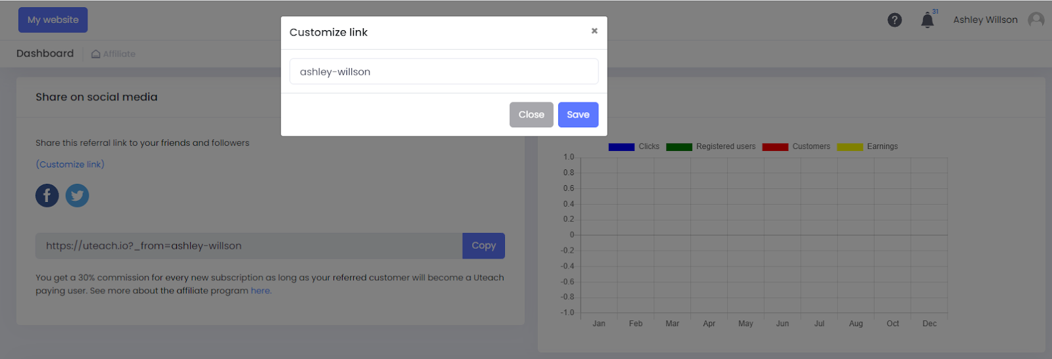
Task: Click the Aug axis label
Action: [856, 324]
